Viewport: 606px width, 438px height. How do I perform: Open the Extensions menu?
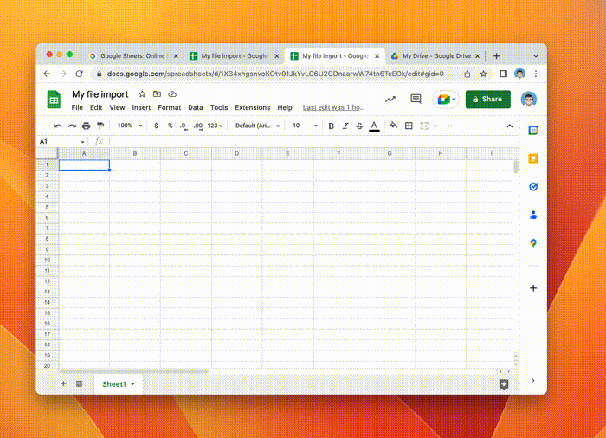tap(253, 107)
